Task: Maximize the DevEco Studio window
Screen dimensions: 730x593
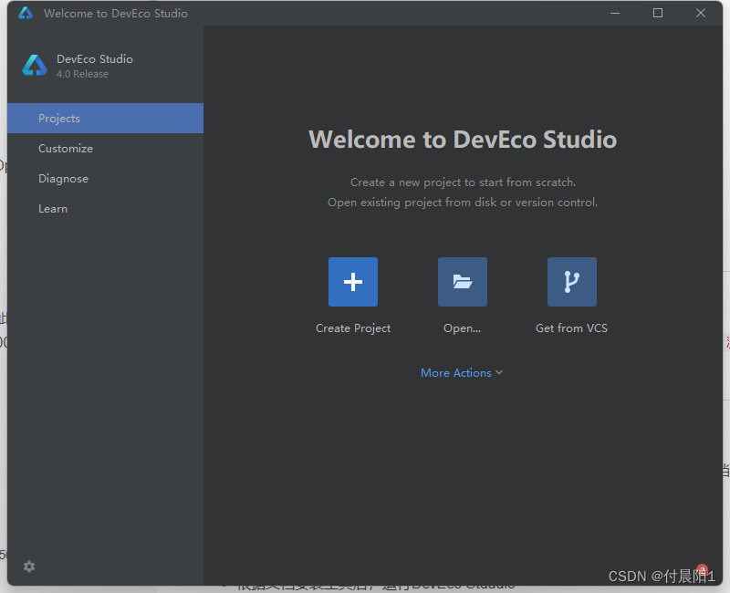Action: pos(658,13)
